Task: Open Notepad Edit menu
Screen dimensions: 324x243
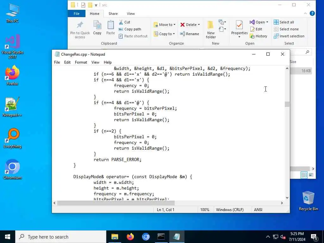Action: click(67, 62)
